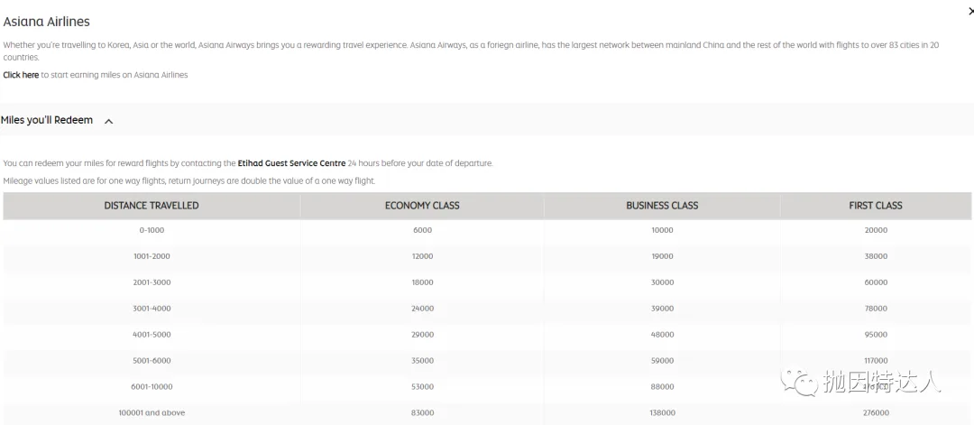This screenshot has height=425, width=974.
Task: Select the 1001-2000 distance cell
Action: point(152,256)
